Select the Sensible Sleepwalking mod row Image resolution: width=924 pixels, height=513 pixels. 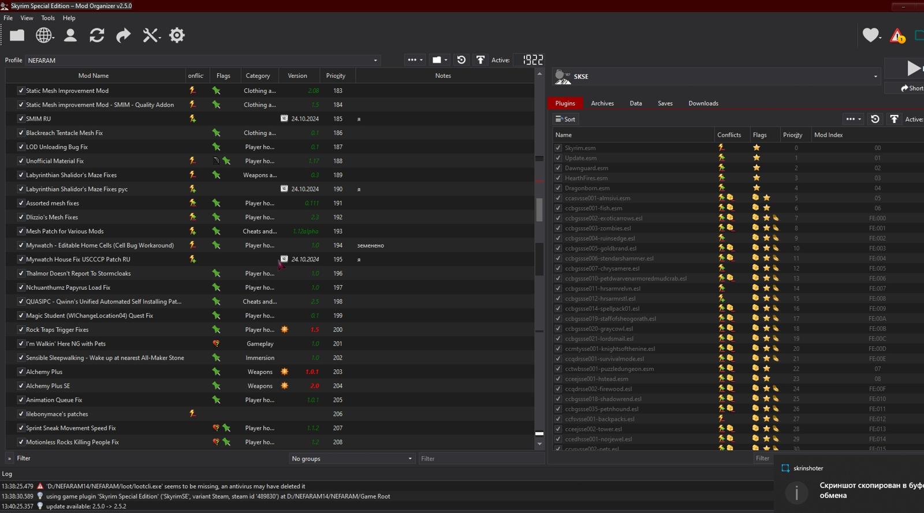click(270, 358)
